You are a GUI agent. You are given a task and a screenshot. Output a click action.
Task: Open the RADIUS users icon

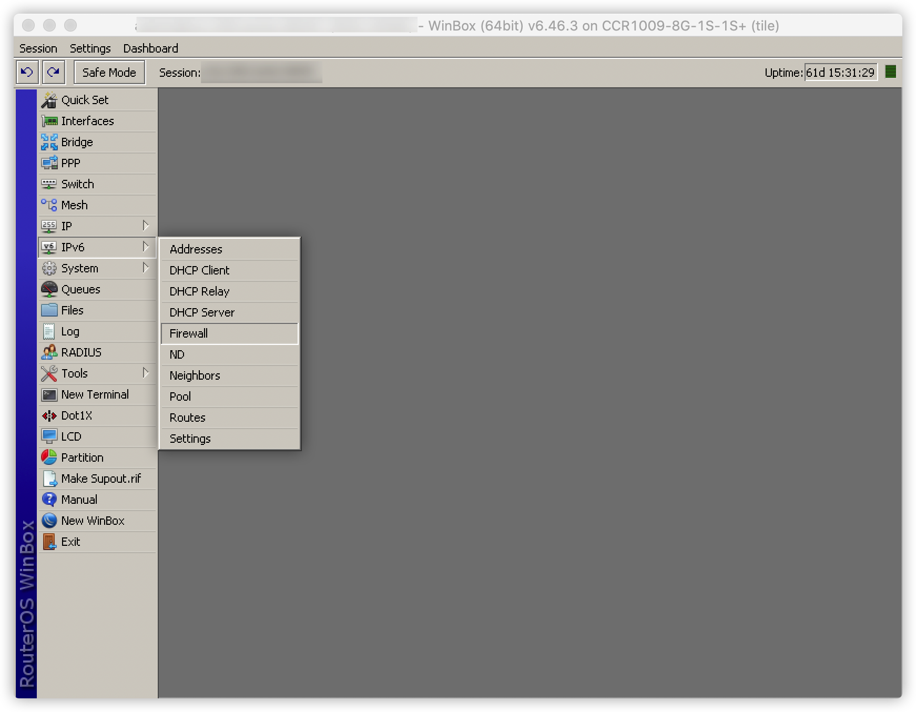(x=49, y=352)
